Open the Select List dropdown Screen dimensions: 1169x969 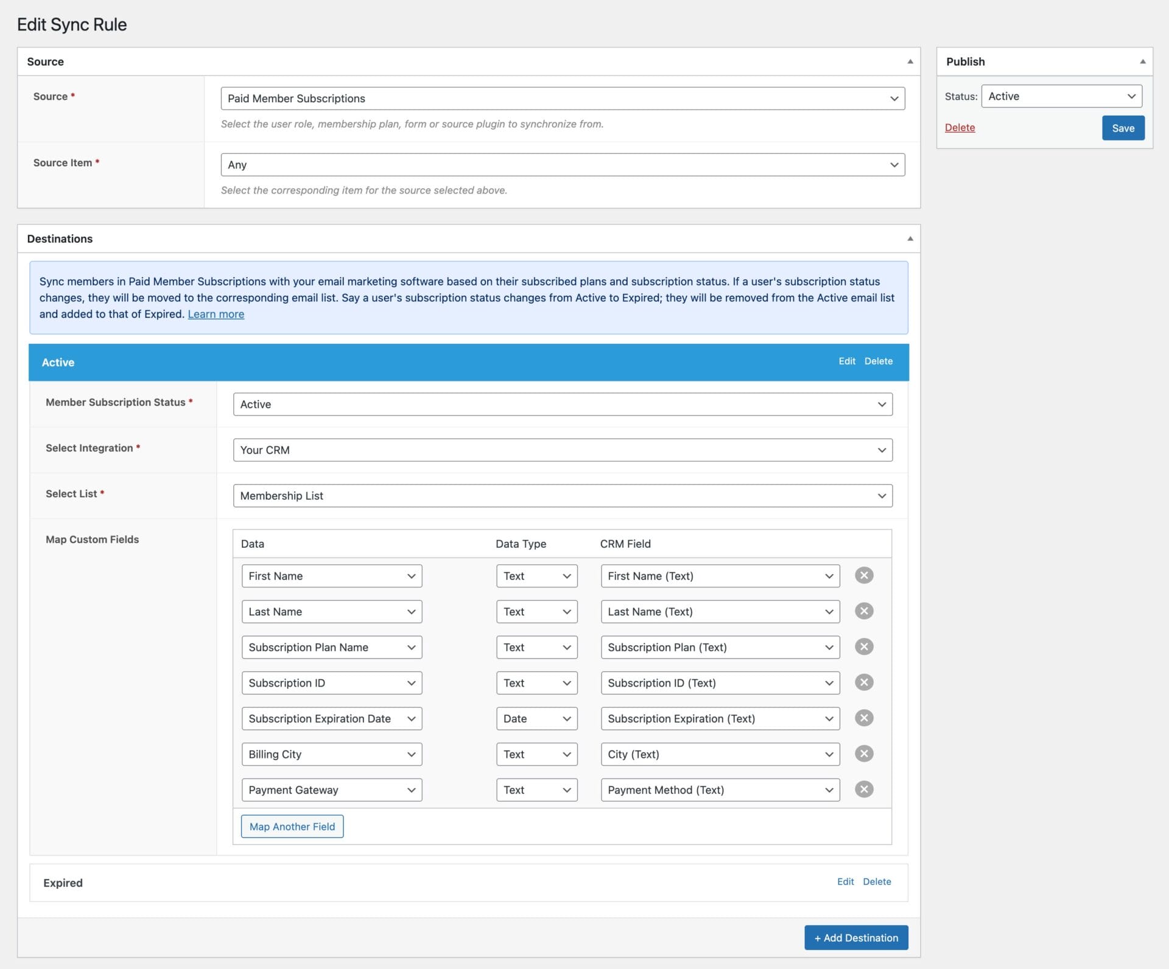pos(563,495)
